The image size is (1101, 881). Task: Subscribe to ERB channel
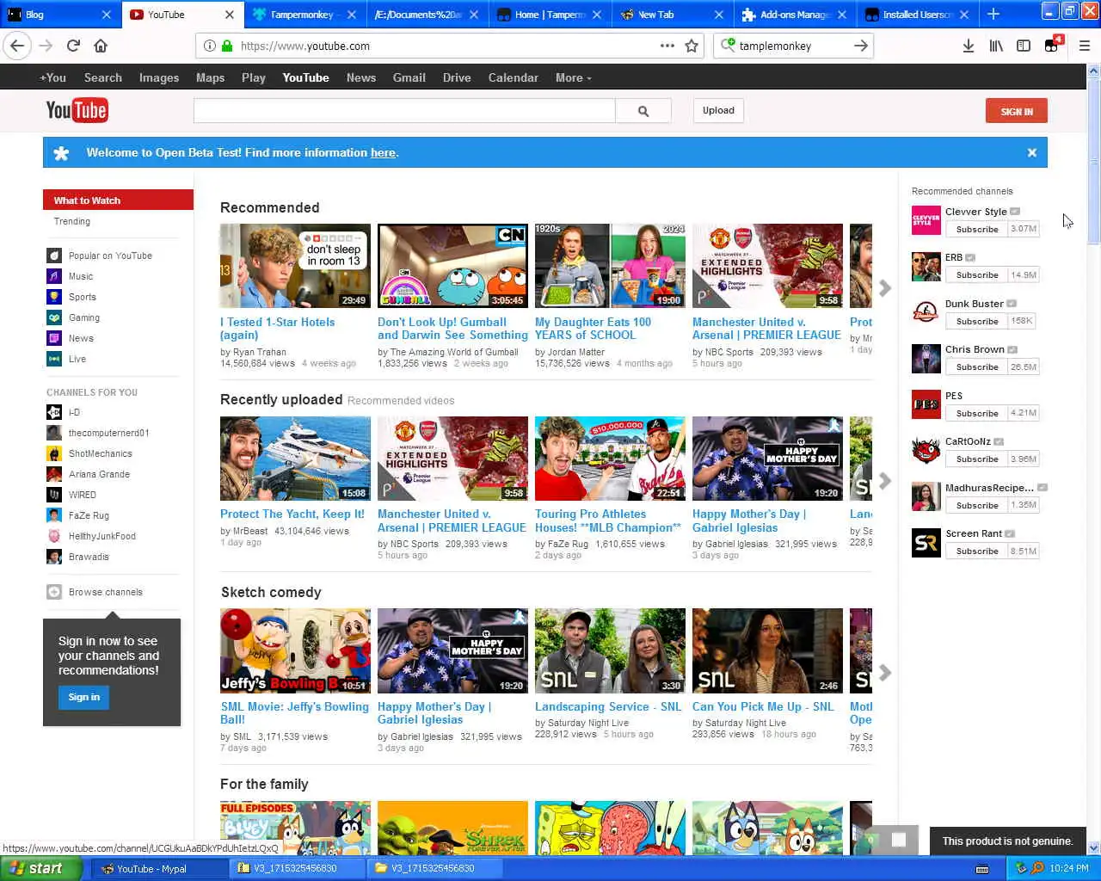(977, 275)
